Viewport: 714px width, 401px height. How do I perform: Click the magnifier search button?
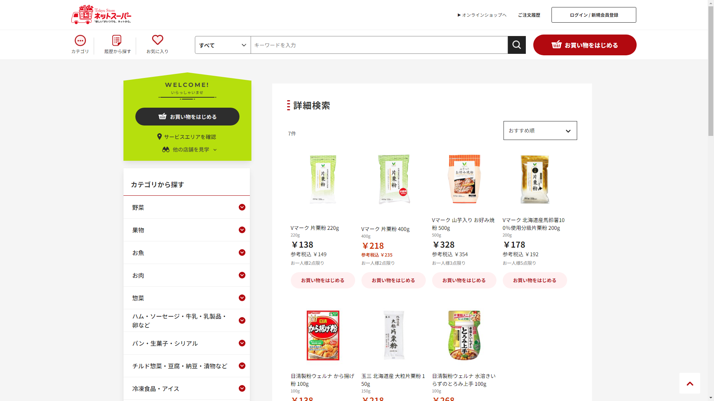(517, 45)
